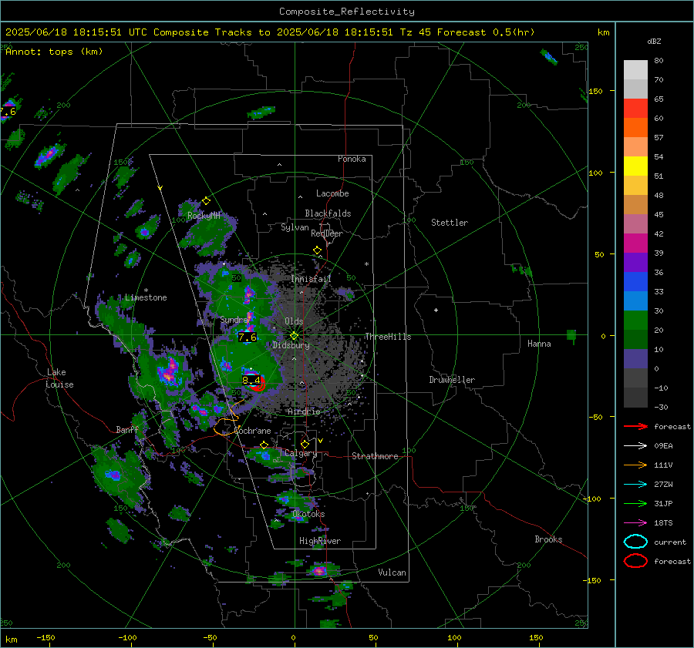Click the red forecast ellipse legend symbol

click(635, 561)
